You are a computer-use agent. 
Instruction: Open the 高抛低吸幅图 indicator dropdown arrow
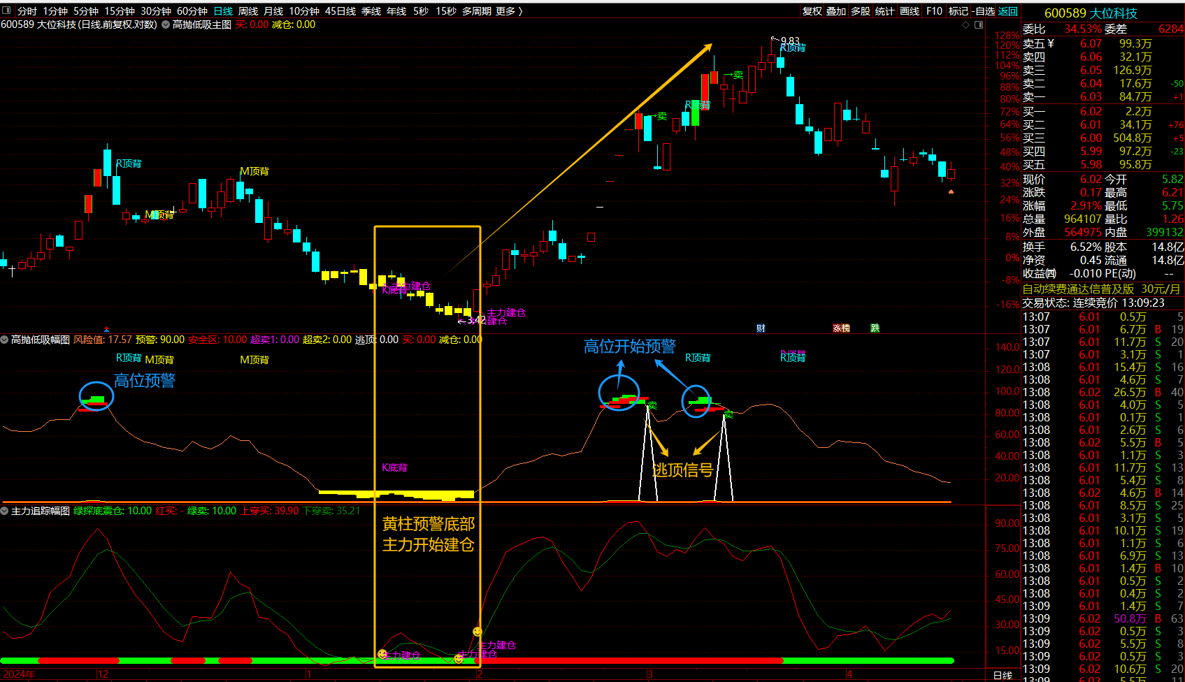pos(5,340)
